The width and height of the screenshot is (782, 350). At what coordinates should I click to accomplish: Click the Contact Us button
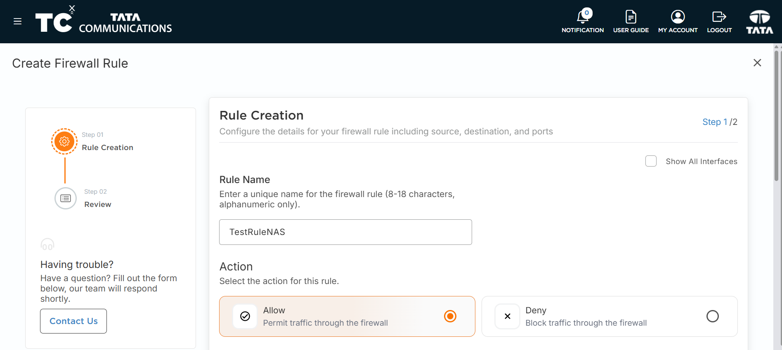pos(73,321)
